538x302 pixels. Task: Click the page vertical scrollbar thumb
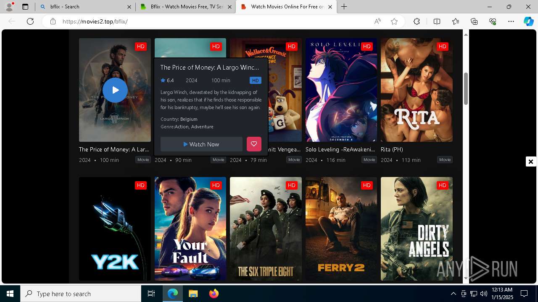466,89
